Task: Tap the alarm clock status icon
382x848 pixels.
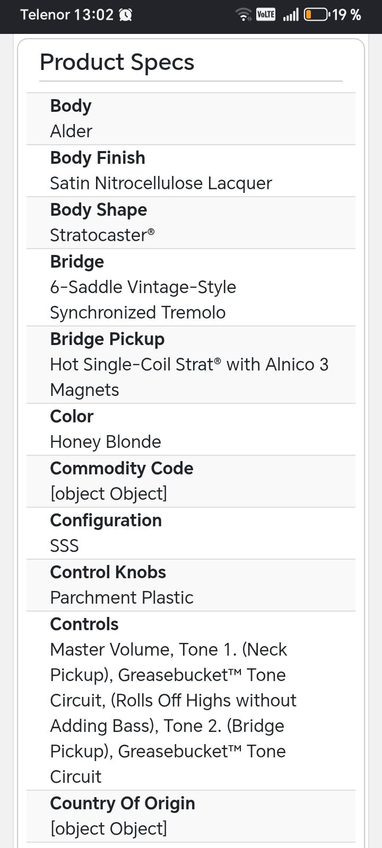Action: tap(126, 15)
